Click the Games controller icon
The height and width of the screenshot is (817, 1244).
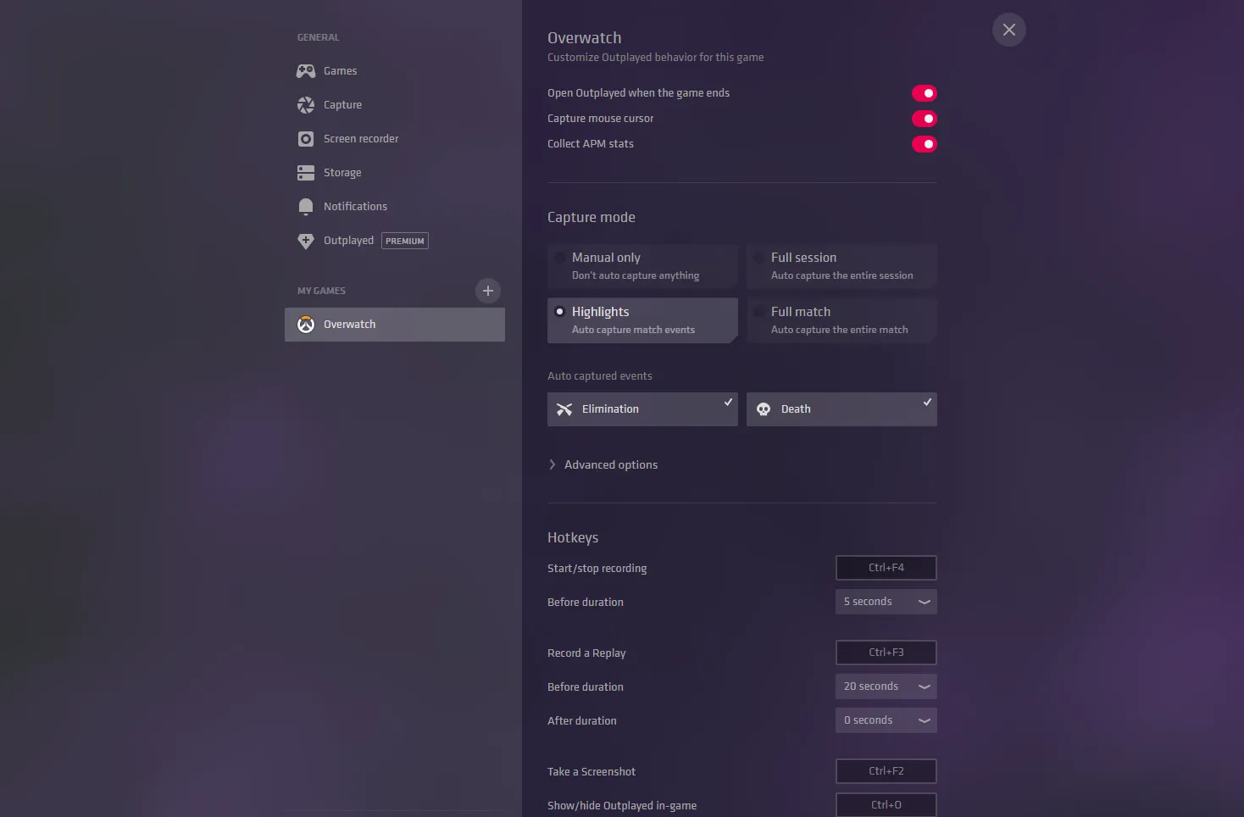coord(306,71)
